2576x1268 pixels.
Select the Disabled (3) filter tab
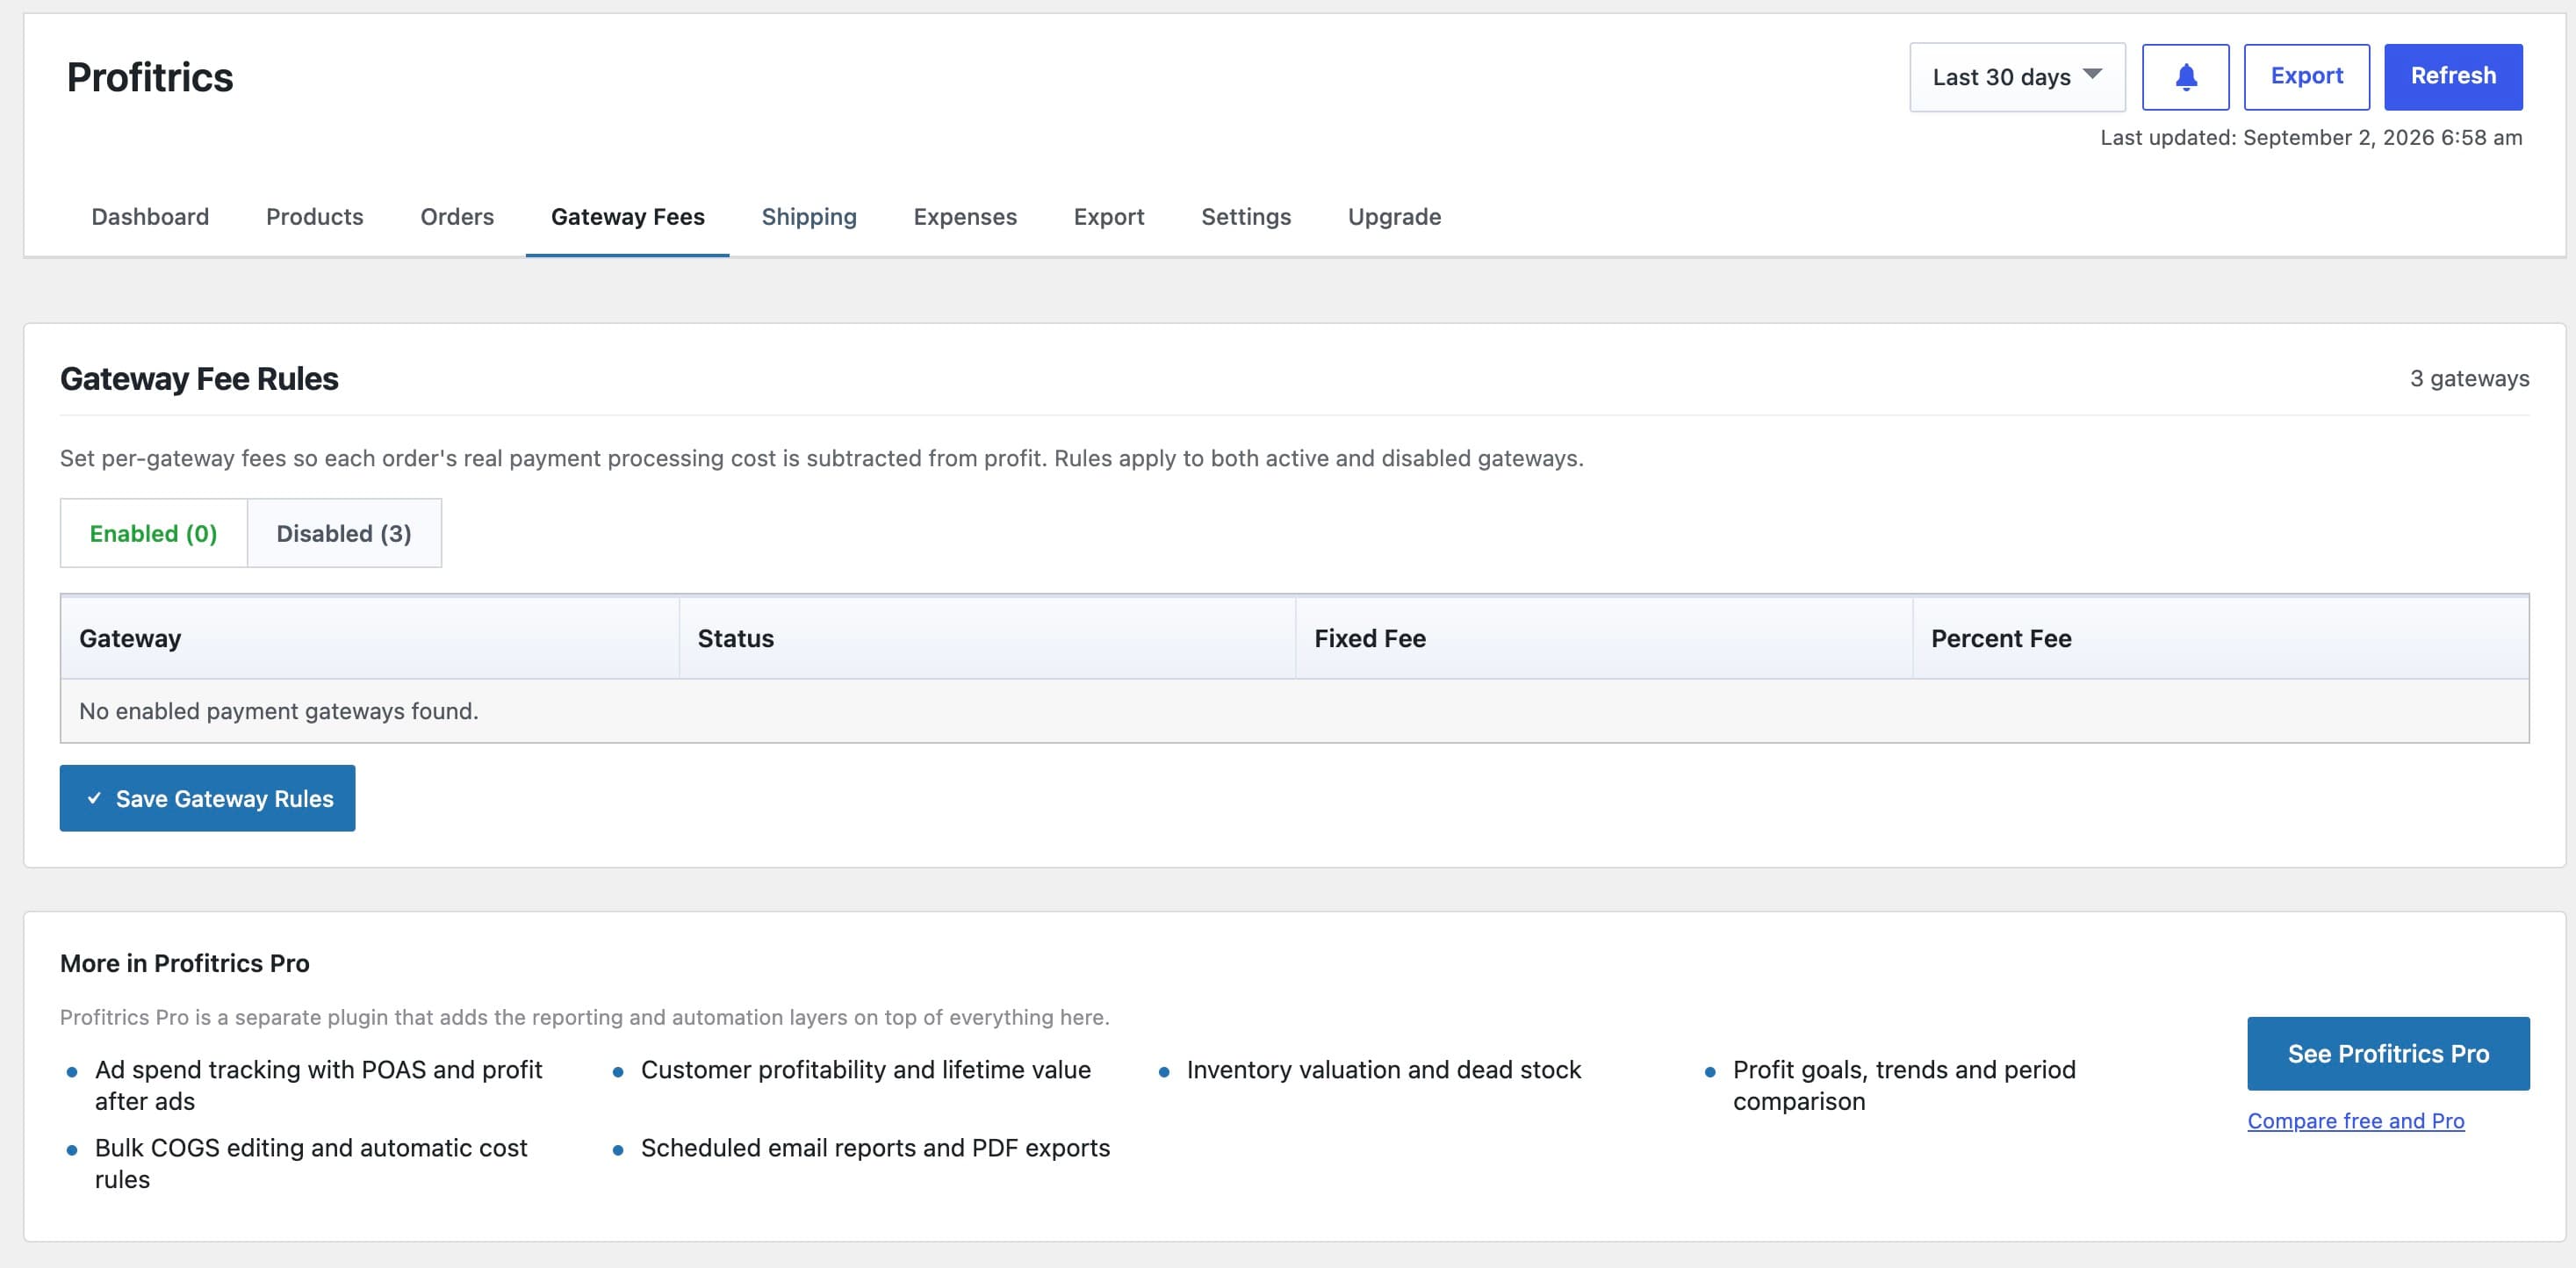tap(344, 533)
